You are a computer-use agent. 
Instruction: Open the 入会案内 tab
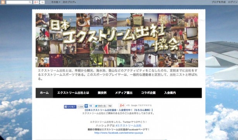click(x=170, y=93)
